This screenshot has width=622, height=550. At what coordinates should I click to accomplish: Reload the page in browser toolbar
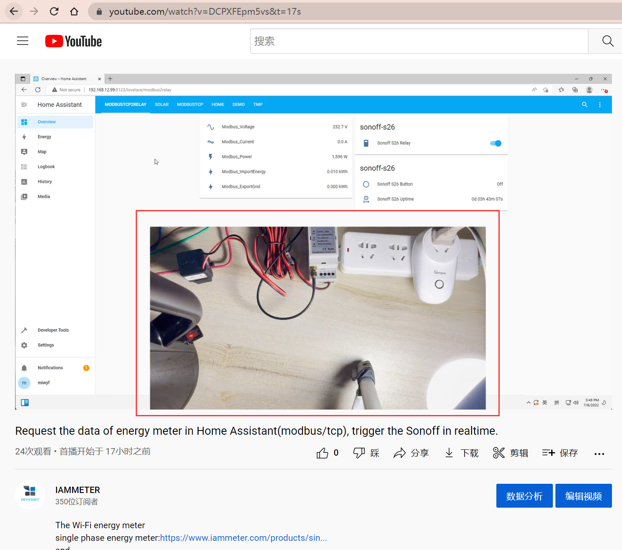point(54,11)
